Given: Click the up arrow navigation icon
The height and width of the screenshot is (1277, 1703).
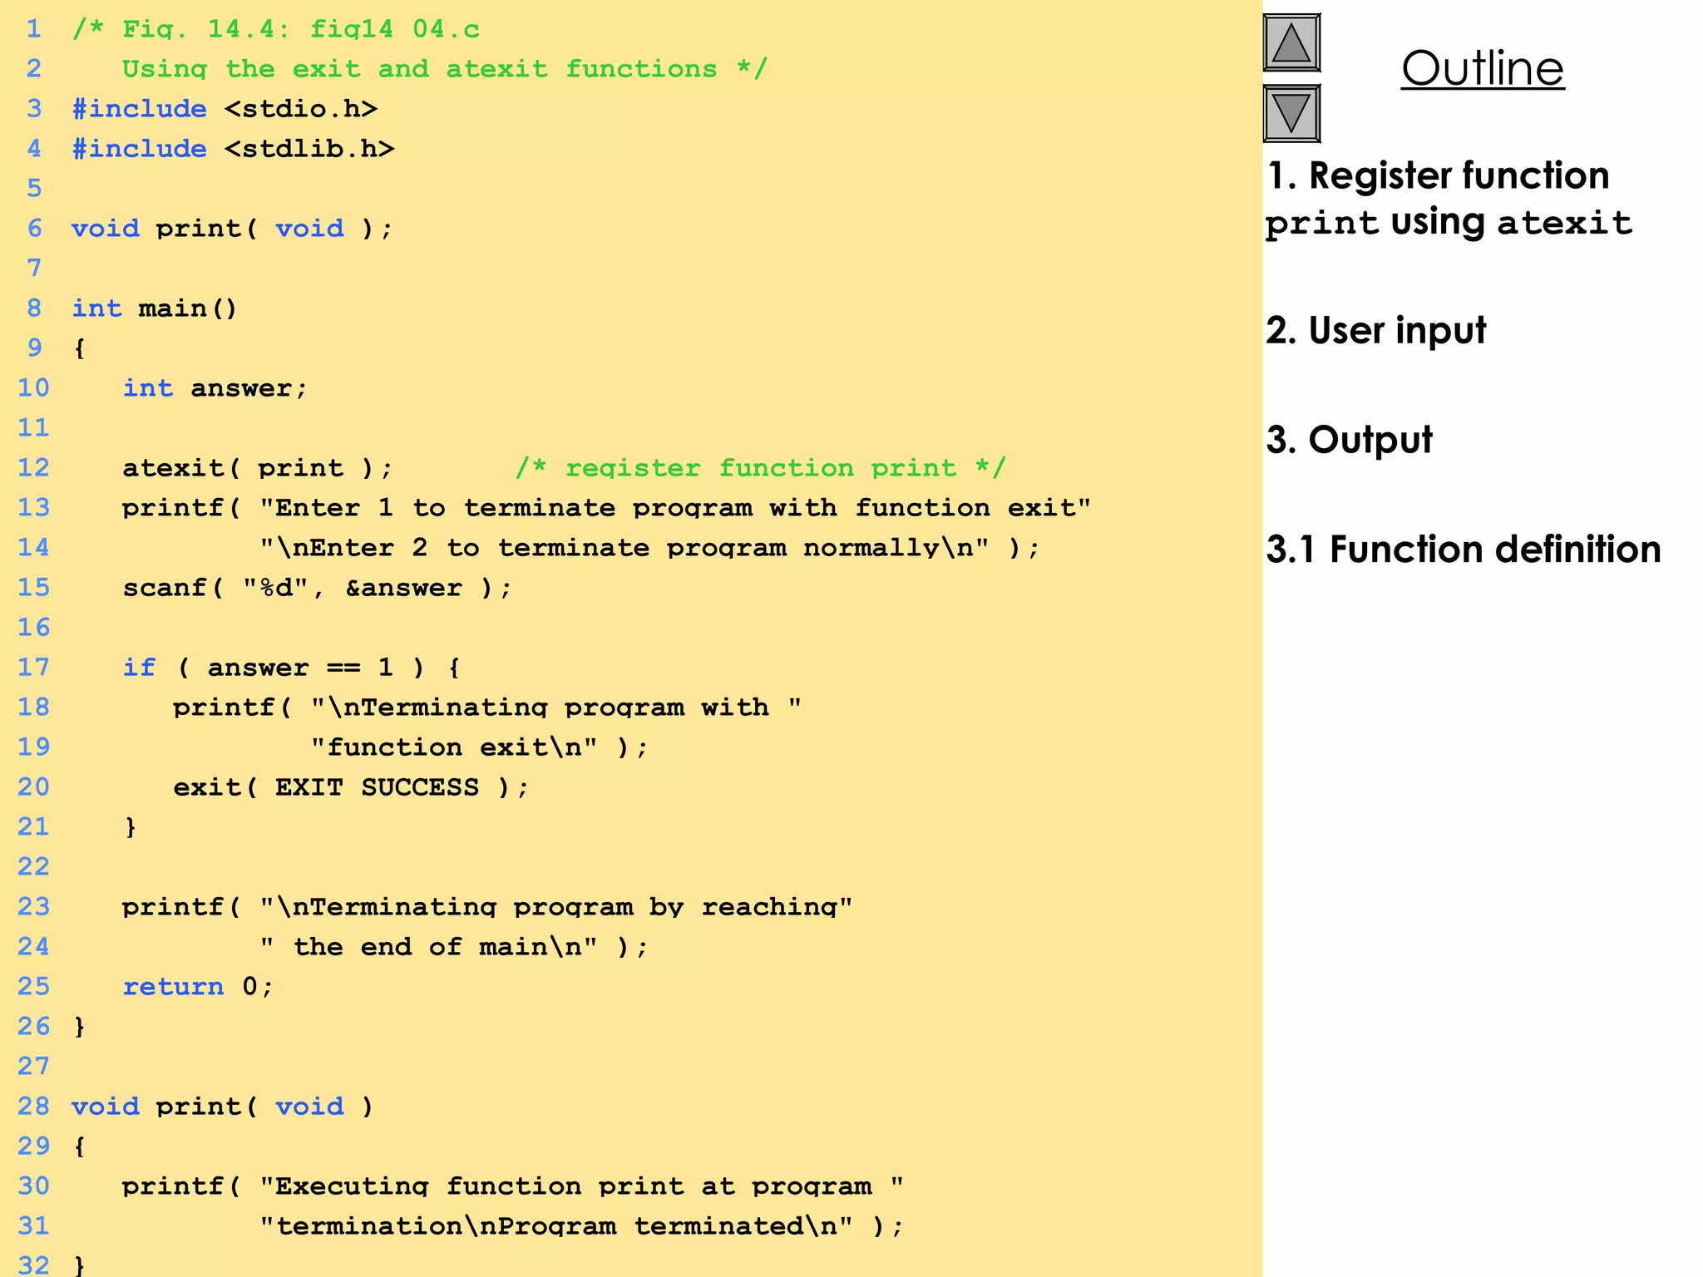Looking at the screenshot, I should (x=1291, y=42).
